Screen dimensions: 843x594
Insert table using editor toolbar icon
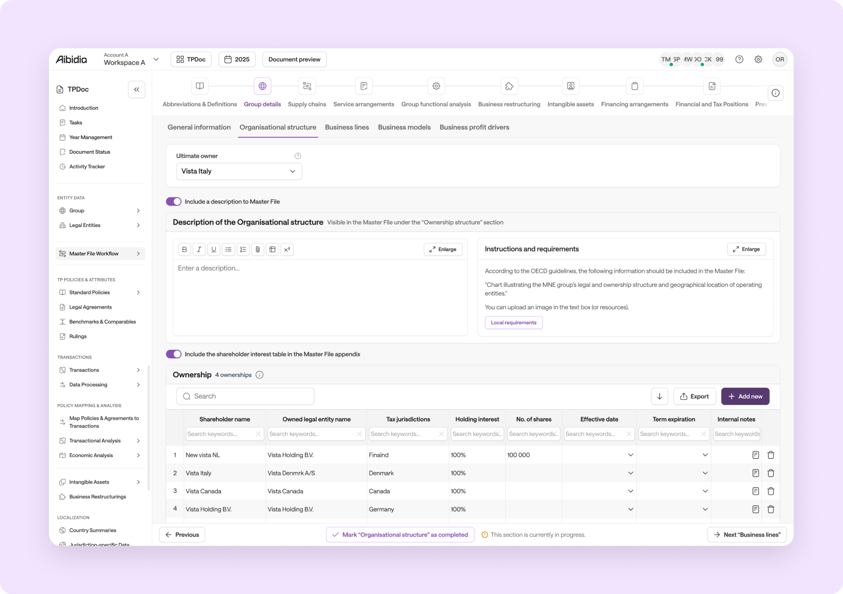pos(272,249)
